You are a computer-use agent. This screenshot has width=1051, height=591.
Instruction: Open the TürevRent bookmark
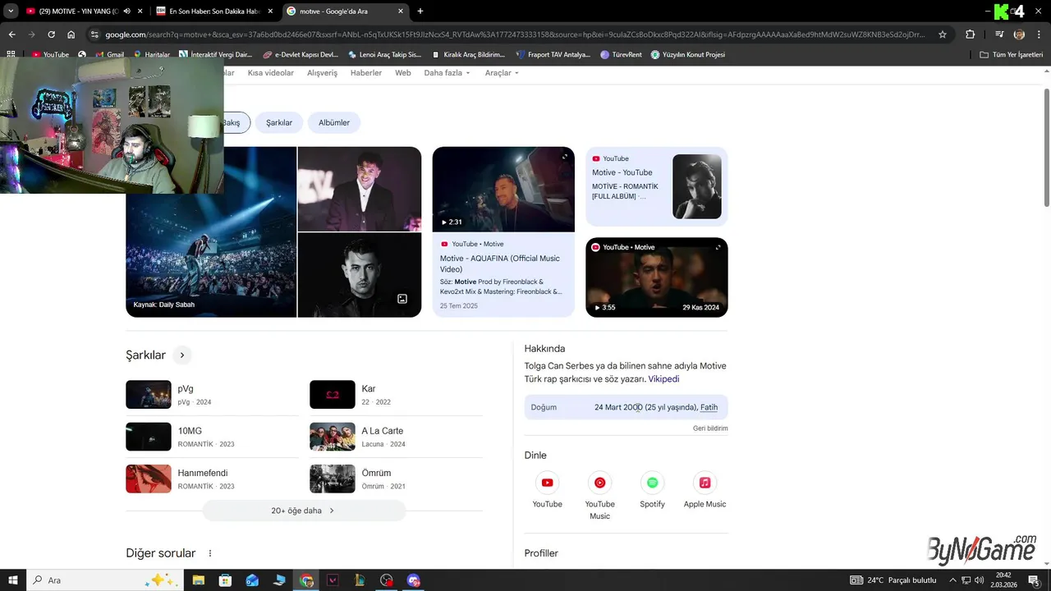tap(622, 54)
